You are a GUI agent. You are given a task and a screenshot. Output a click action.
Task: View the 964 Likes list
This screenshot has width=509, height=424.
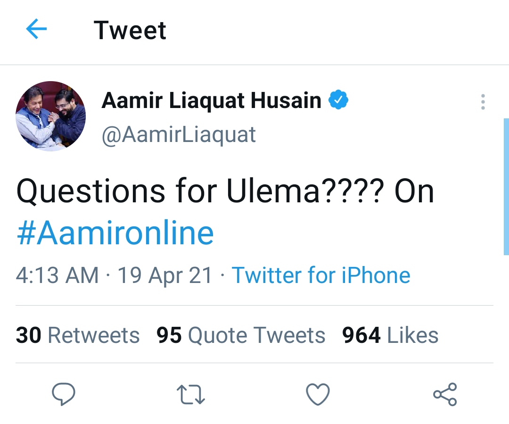point(390,335)
